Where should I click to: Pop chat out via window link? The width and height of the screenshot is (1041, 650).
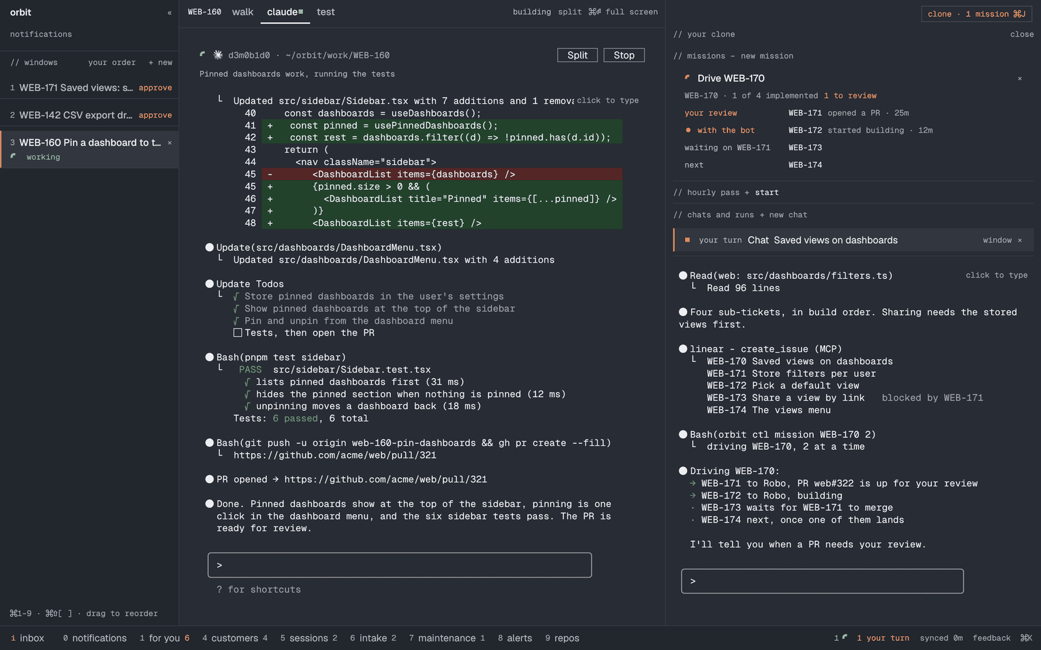[997, 240]
